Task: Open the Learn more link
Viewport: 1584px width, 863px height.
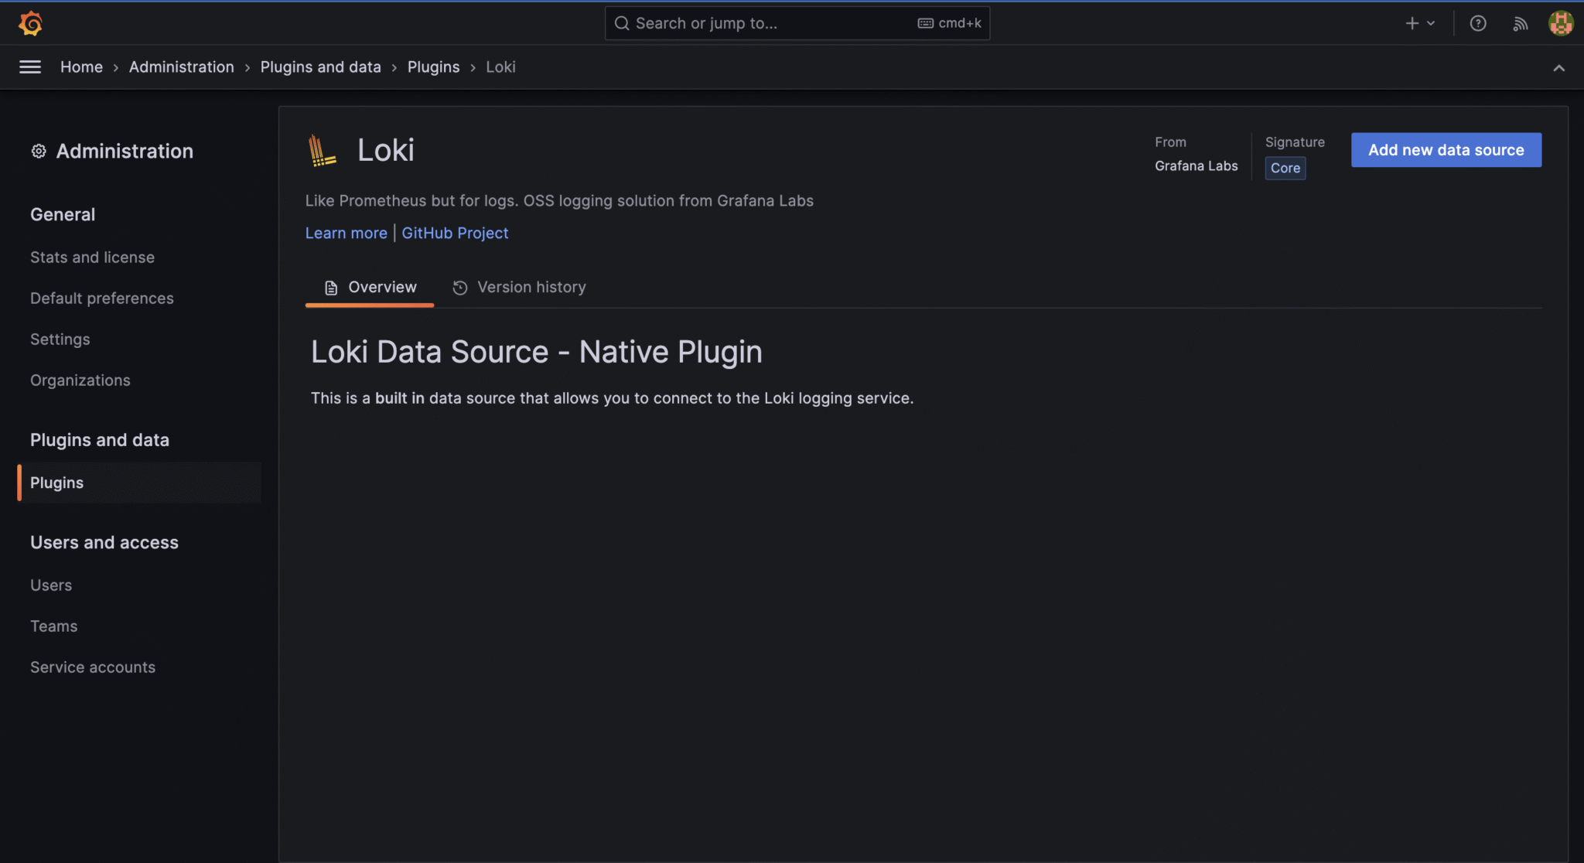Action: [346, 233]
